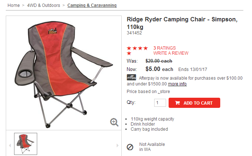Add the chair to cart
The image size is (252, 156).
[x=194, y=103]
